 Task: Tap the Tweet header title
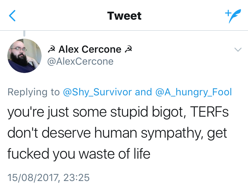point(124,16)
